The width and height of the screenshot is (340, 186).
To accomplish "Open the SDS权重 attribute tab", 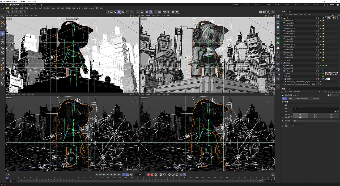I will (315, 99).
